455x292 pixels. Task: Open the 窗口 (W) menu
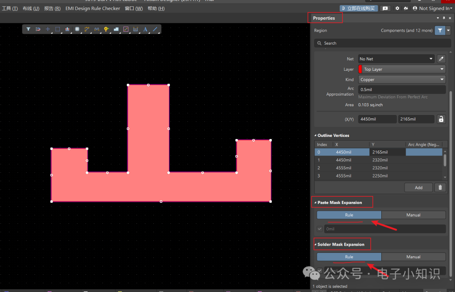[134, 8]
